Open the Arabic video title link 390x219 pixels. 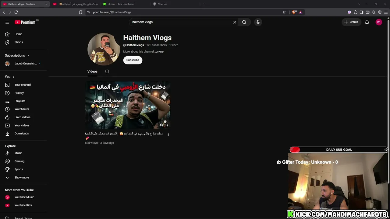(x=124, y=136)
